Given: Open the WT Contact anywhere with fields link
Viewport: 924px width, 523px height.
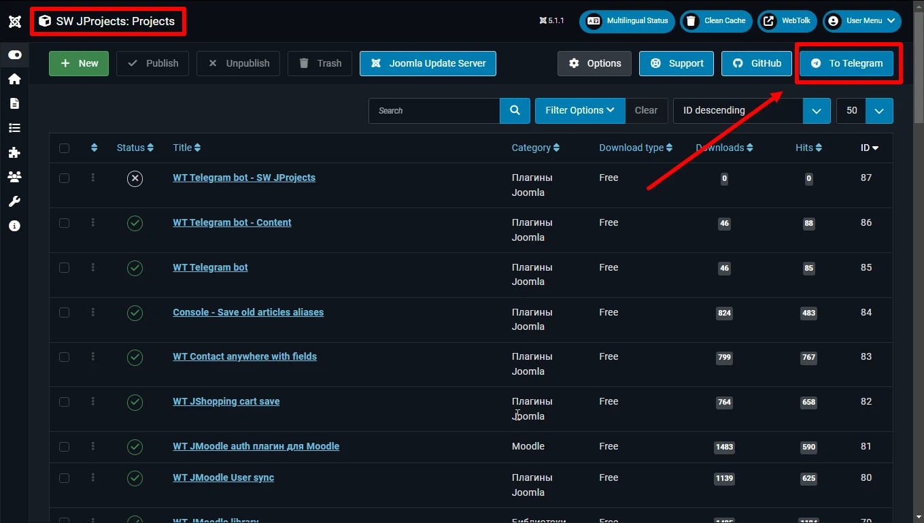Looking at the screenshot, I should [245, 356].
